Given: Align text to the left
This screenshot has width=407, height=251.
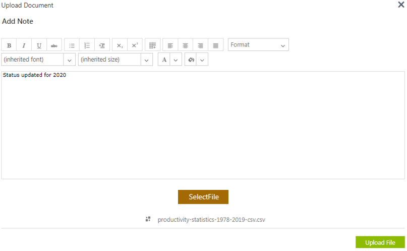Looking at the screenshot, I should [170, 45].
